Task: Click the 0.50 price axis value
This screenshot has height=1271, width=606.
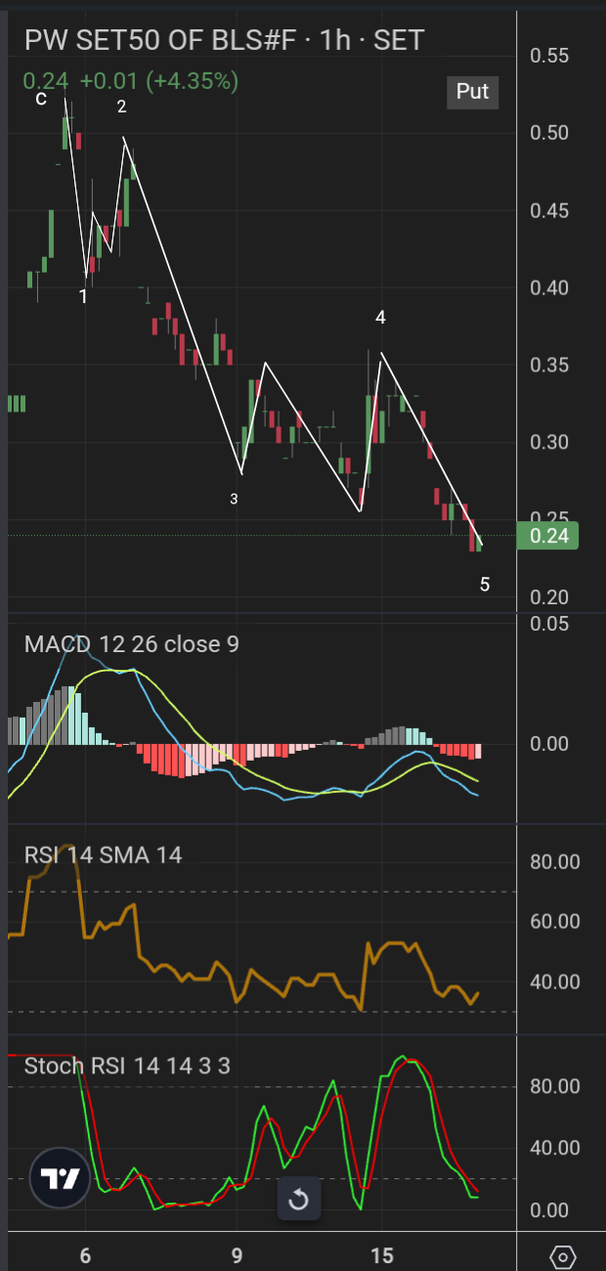Action: coord(549,133)
